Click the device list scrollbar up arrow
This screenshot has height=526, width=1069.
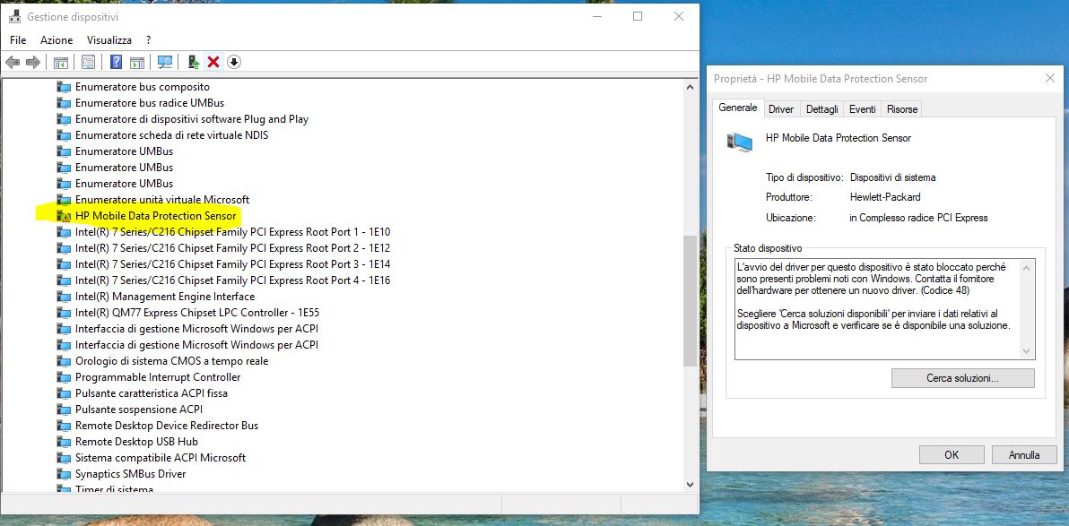690,87
